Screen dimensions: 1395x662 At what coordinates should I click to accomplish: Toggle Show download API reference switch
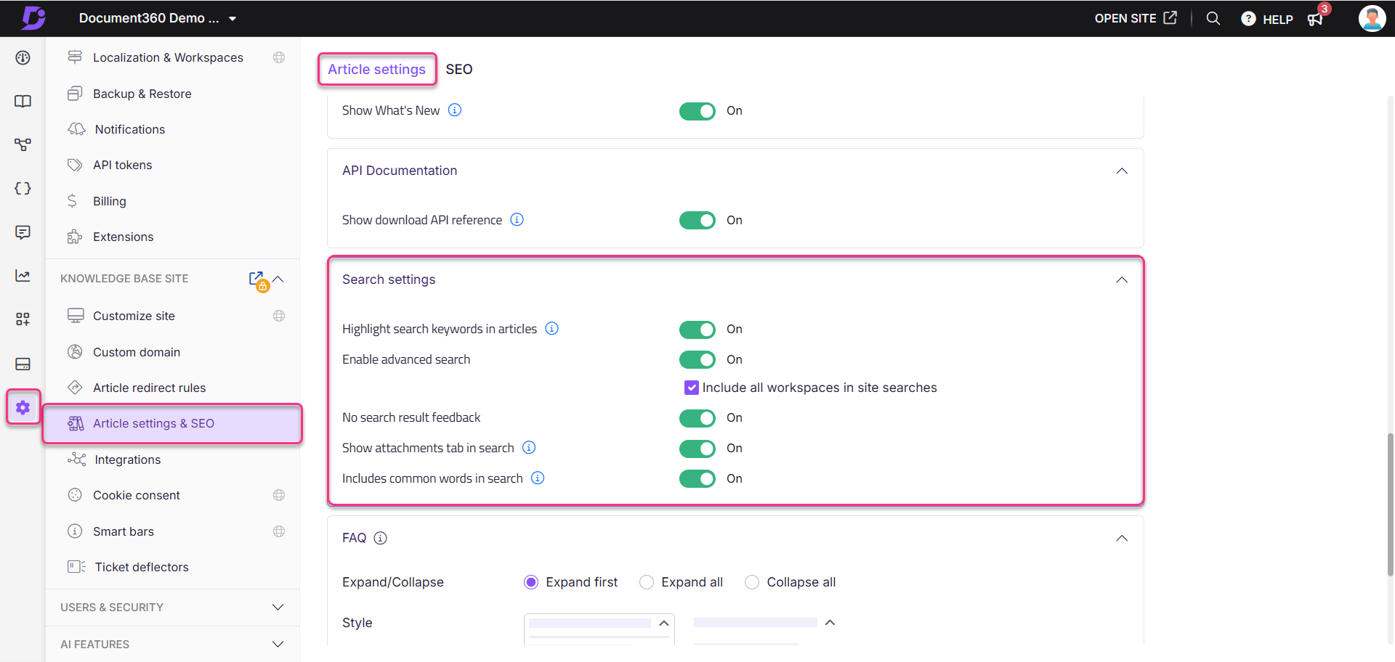[x=697, y=221]
